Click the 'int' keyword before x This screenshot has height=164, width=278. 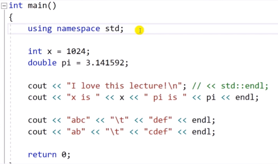35,51
